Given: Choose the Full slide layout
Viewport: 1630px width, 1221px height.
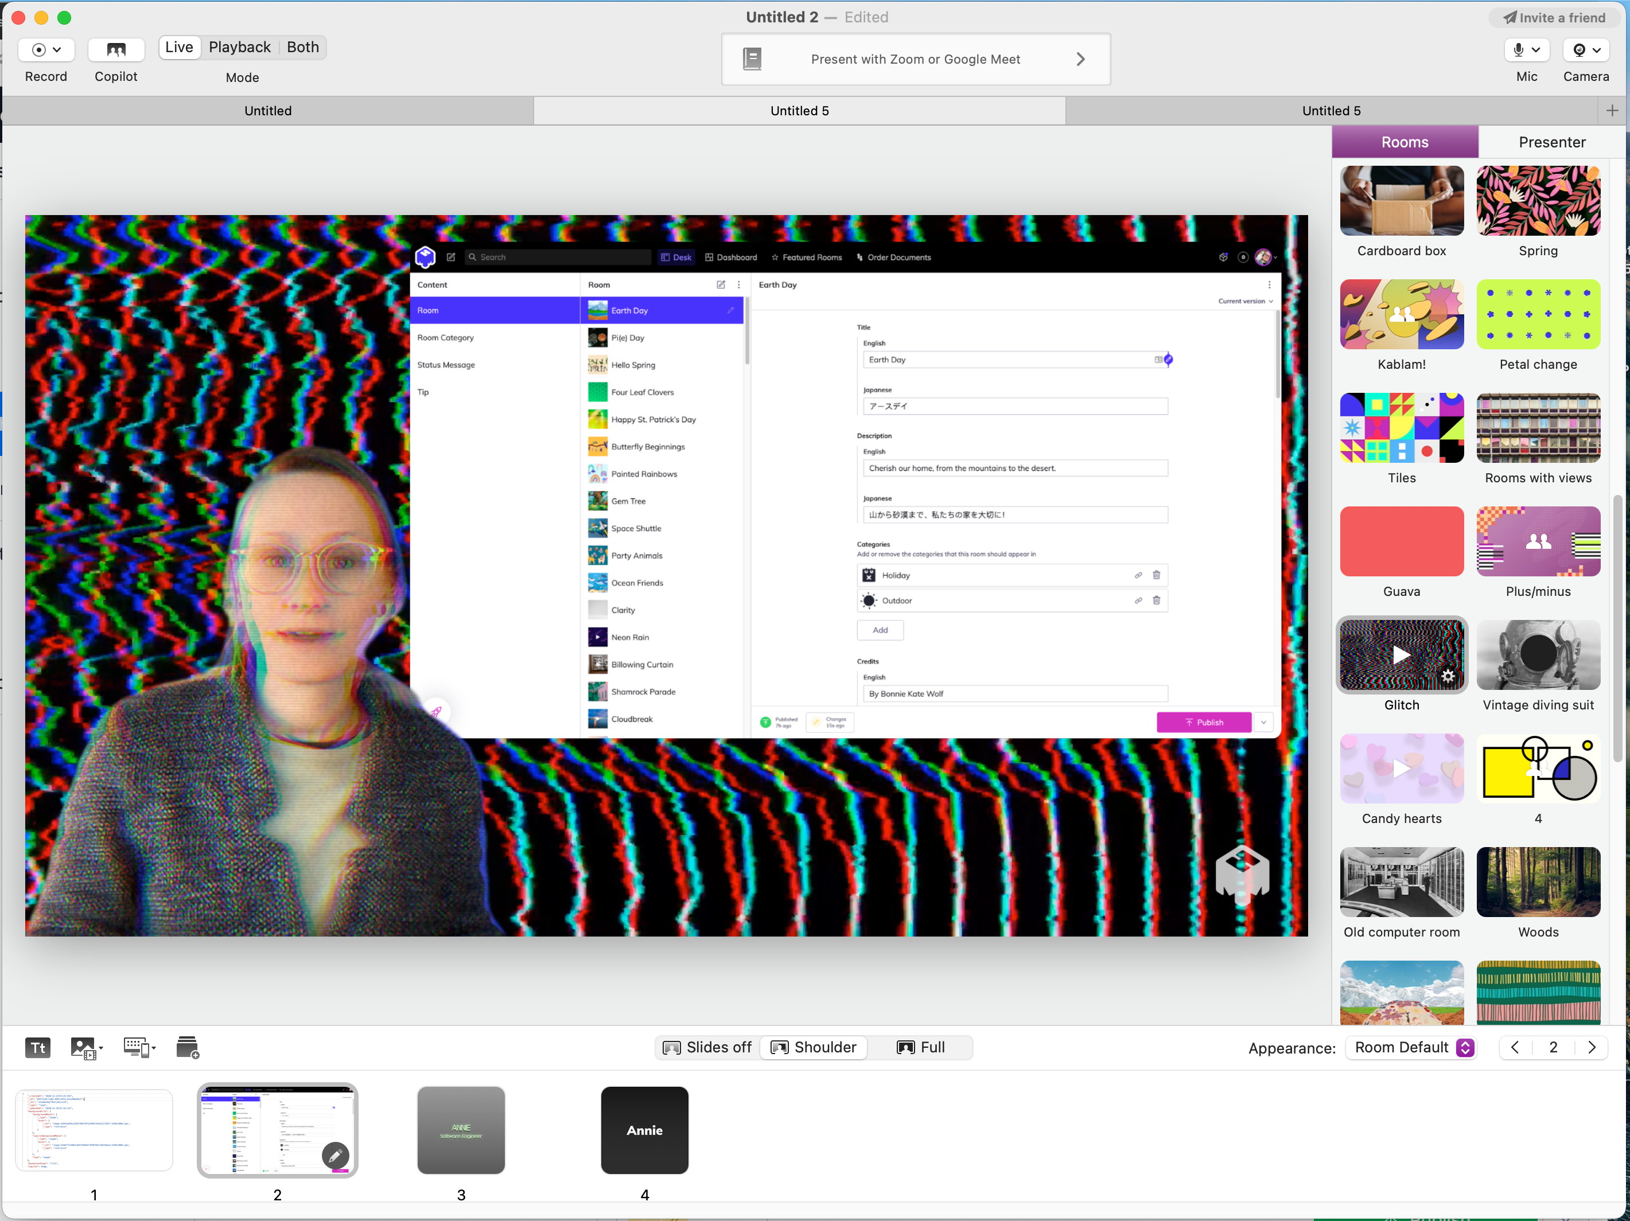Looking at the screenshot, I should coord(921,1047).
